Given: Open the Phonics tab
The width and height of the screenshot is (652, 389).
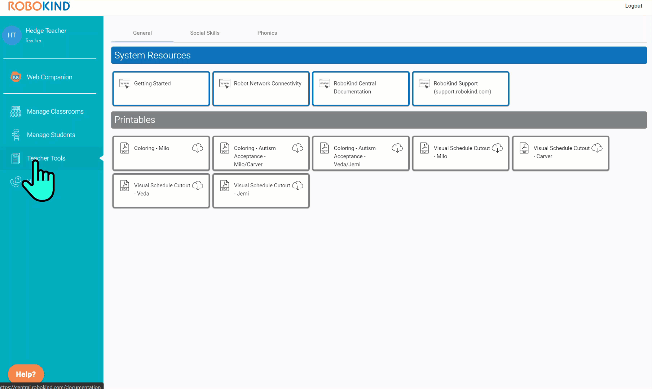Looking at the screenshot, I should coord(267,33).
